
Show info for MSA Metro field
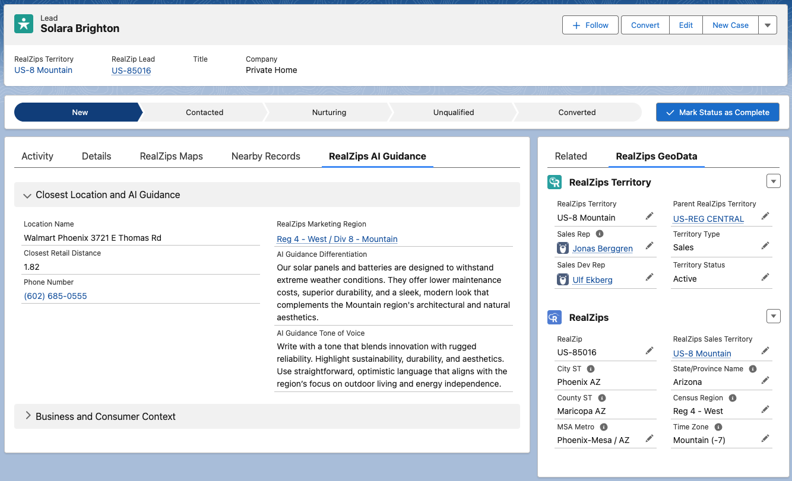click(x=604, y=427)
